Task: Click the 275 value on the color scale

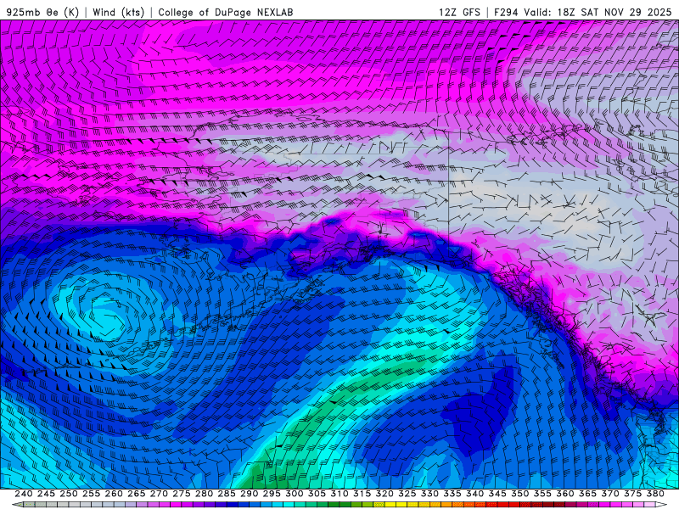Action: click(x=182, y=494)
